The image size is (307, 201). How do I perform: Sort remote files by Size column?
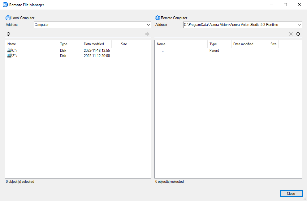tap(270, 44)
